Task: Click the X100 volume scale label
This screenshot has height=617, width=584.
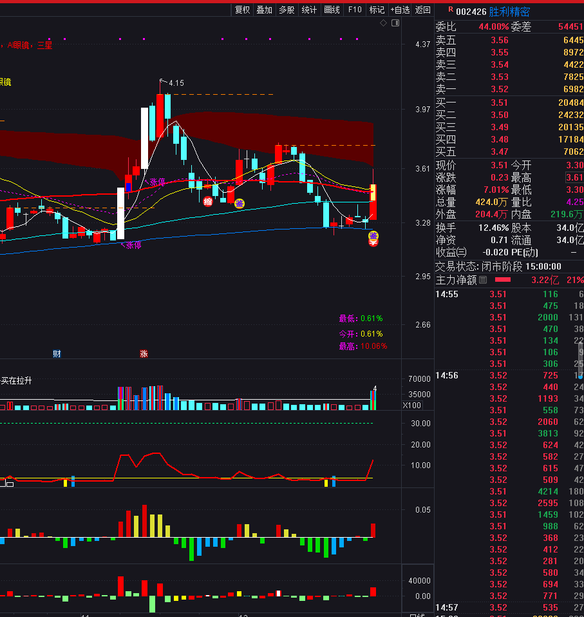Action: coord(411,405)
